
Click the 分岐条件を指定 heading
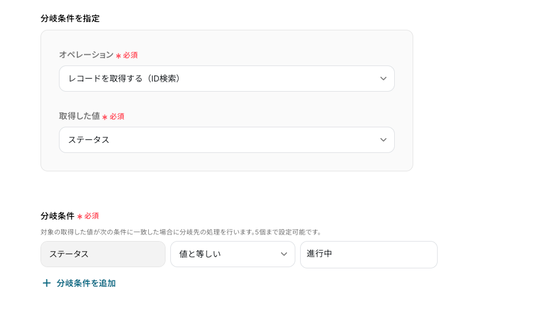[x=70, y=18]
